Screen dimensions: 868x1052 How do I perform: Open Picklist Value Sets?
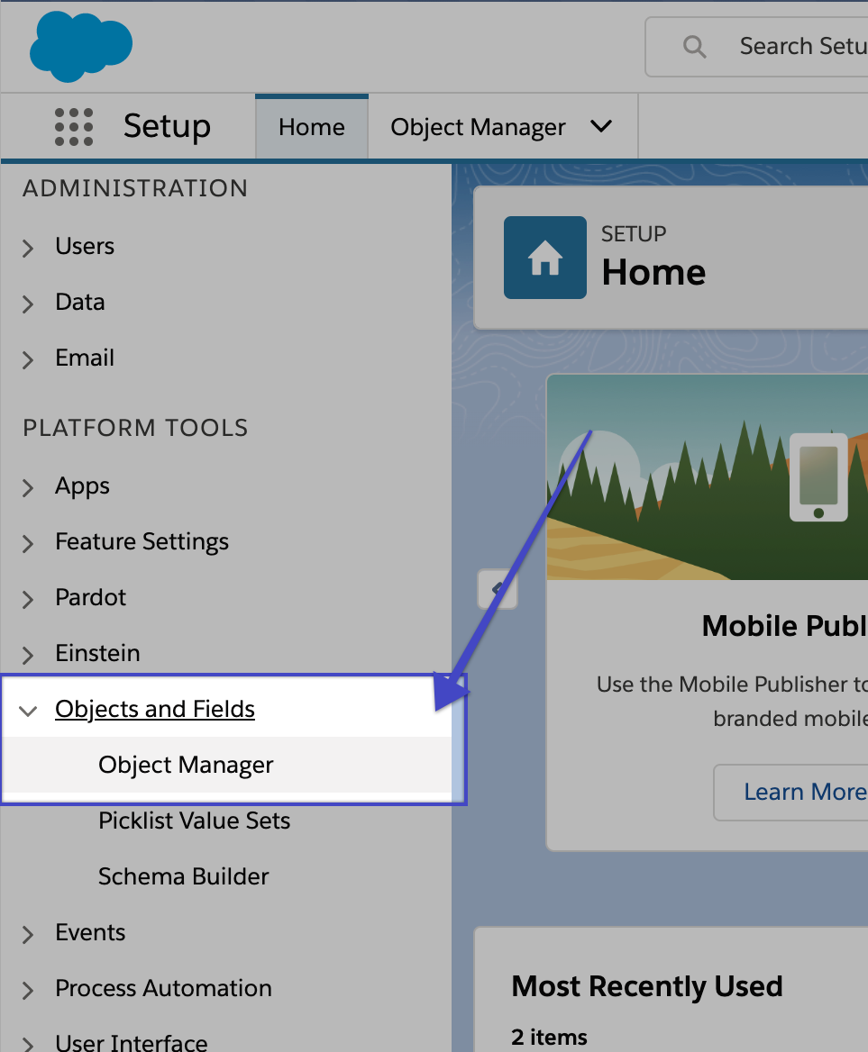point(194,821)
